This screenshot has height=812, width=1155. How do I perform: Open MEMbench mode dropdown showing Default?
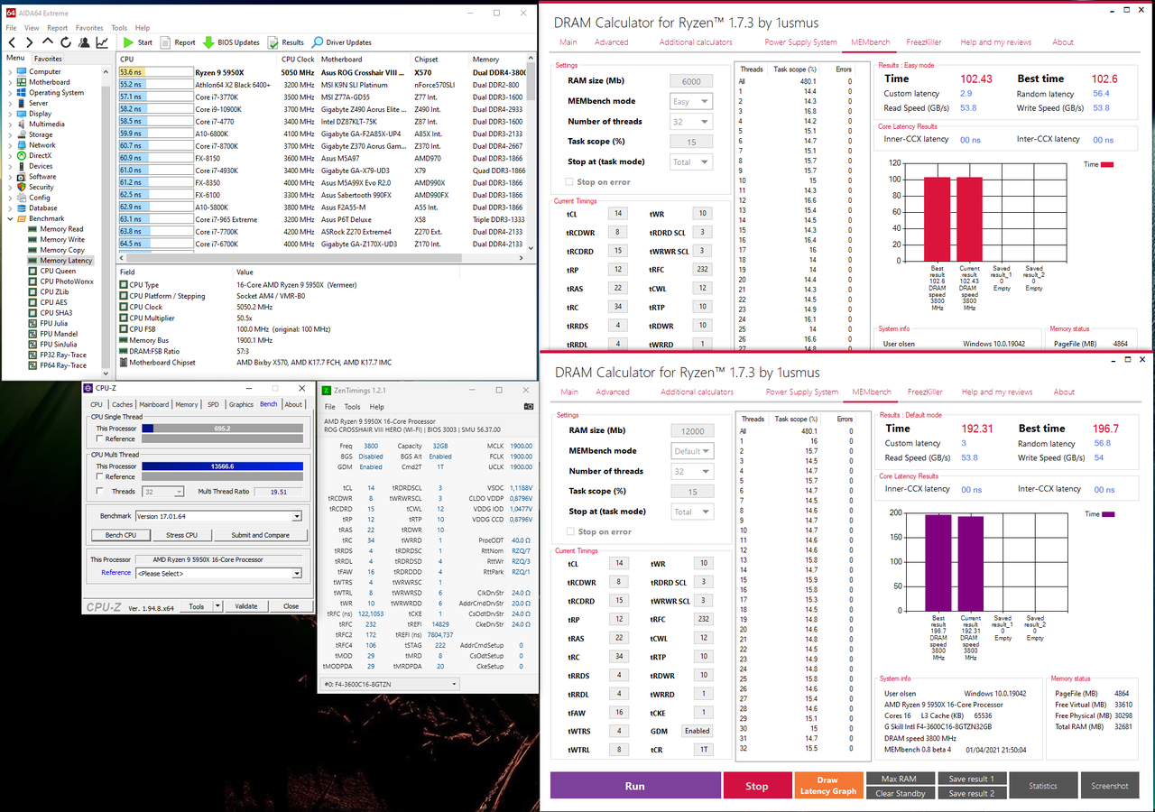point(692,451)
